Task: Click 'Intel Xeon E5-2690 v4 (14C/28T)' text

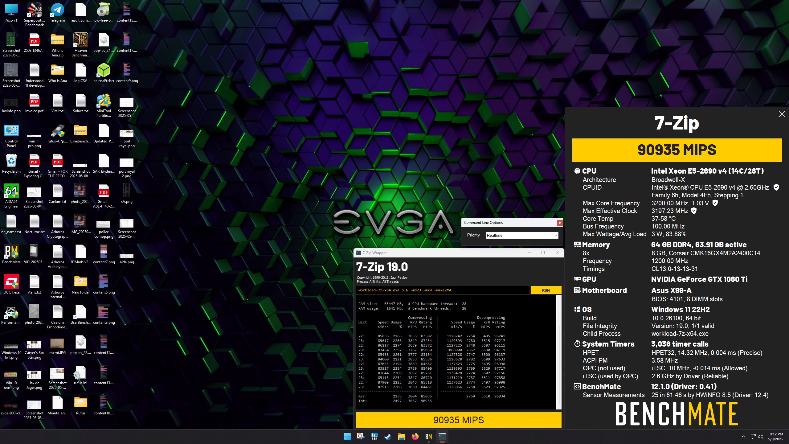Action: click(707, 171)
